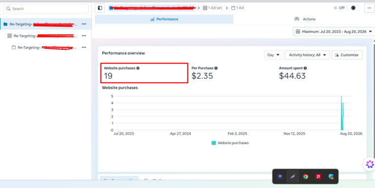This screenshot has width=375, height=188.
Task: Open the purple feather app taskbar icon
Action: click(x=293, y=176)
